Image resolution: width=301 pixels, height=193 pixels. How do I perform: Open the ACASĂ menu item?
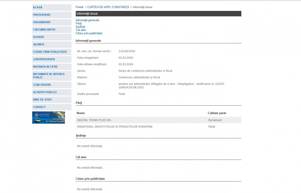point(38,7)
